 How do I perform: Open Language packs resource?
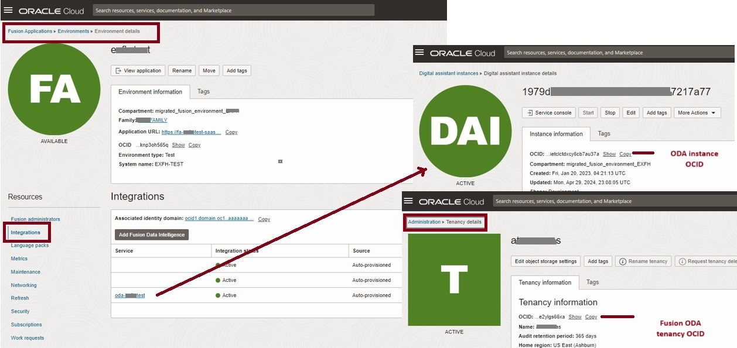pos(30,246)
